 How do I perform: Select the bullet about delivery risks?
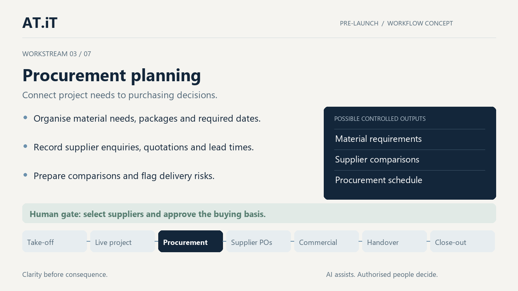click(124, 176)
